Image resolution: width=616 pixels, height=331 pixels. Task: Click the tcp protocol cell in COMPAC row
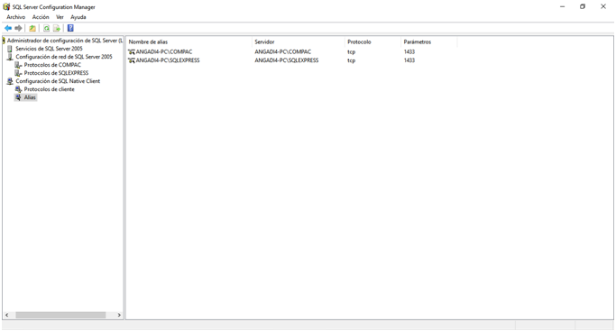click(x=351, y=51)
